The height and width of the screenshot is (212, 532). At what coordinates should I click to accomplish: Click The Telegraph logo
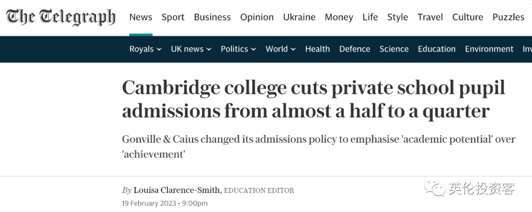[61, 17]
